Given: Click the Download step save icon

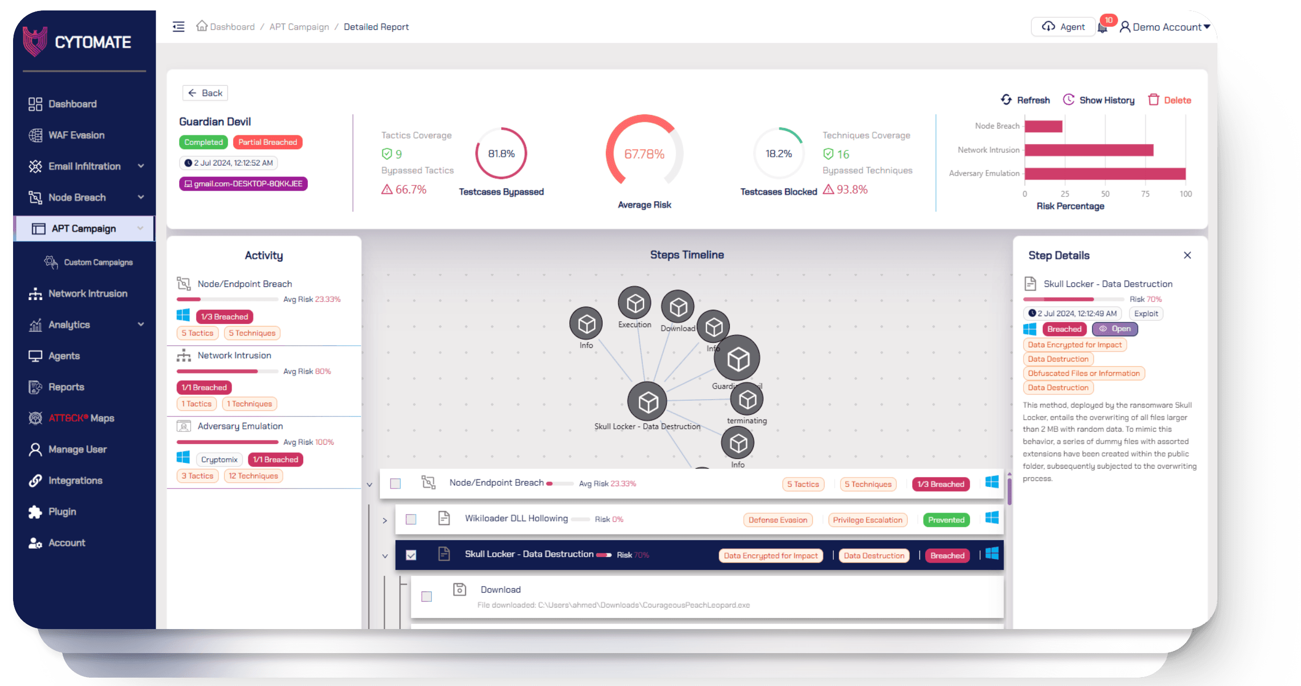Looking at the screenshot, I should click(x=459, y=589).
